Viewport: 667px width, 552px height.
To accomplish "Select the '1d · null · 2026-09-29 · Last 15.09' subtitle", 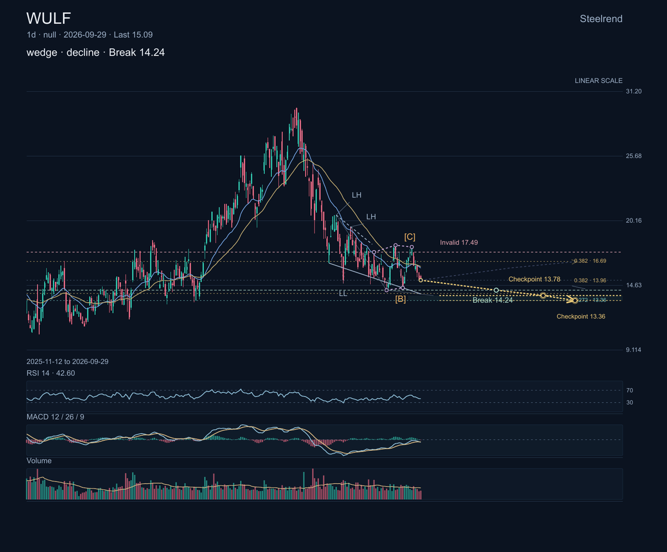I will pos(89,34).
